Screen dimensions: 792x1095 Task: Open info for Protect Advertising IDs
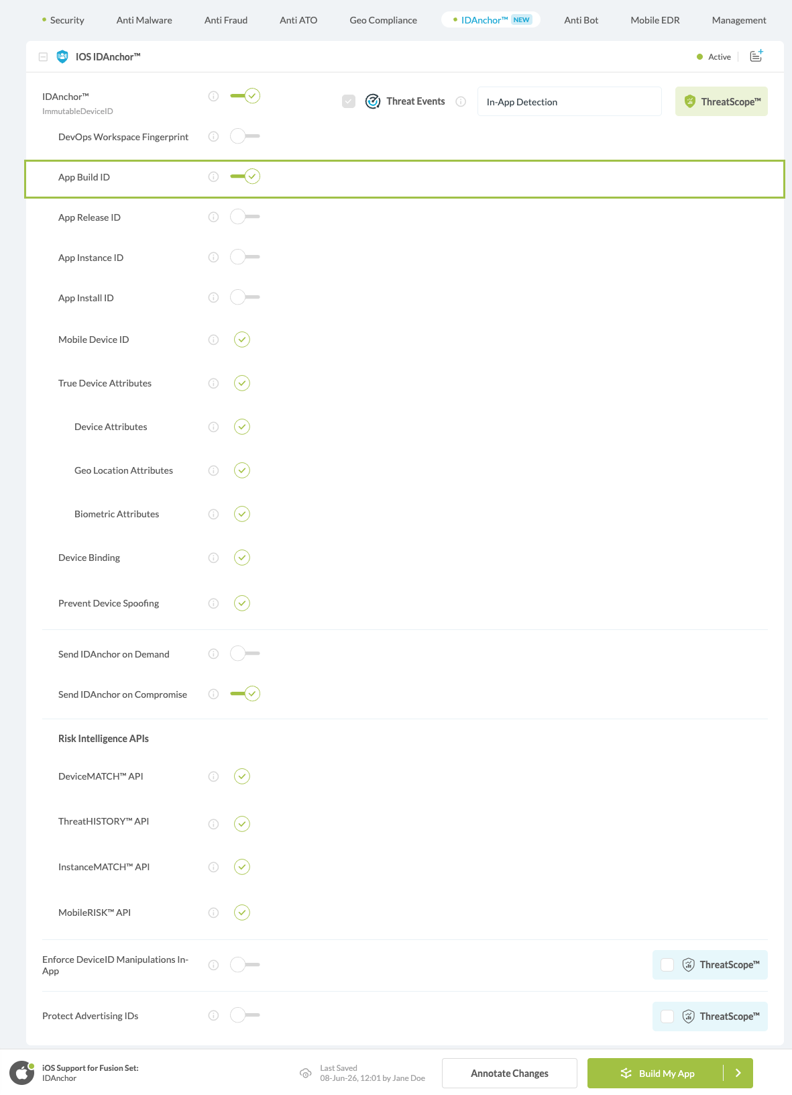point(213,1015)
